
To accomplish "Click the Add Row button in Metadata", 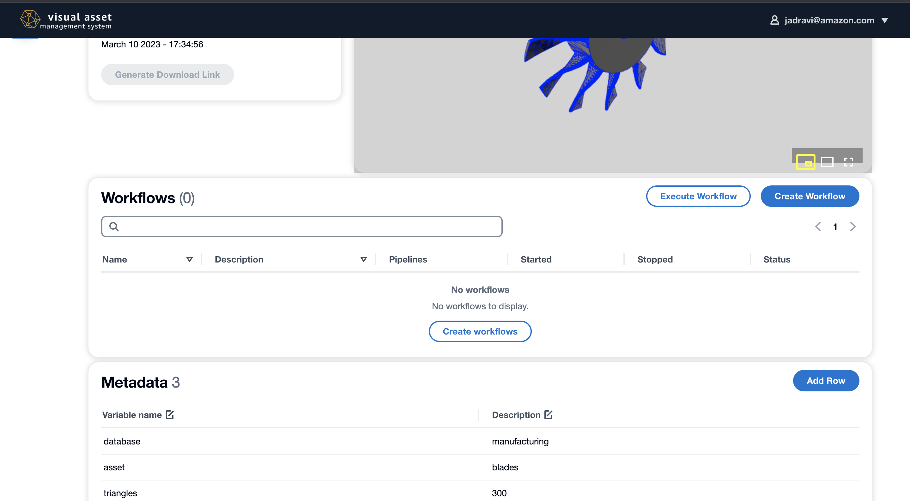I will (826, 381).
